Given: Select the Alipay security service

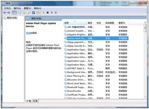Looking at the screenshot, I should pos(96,46).
